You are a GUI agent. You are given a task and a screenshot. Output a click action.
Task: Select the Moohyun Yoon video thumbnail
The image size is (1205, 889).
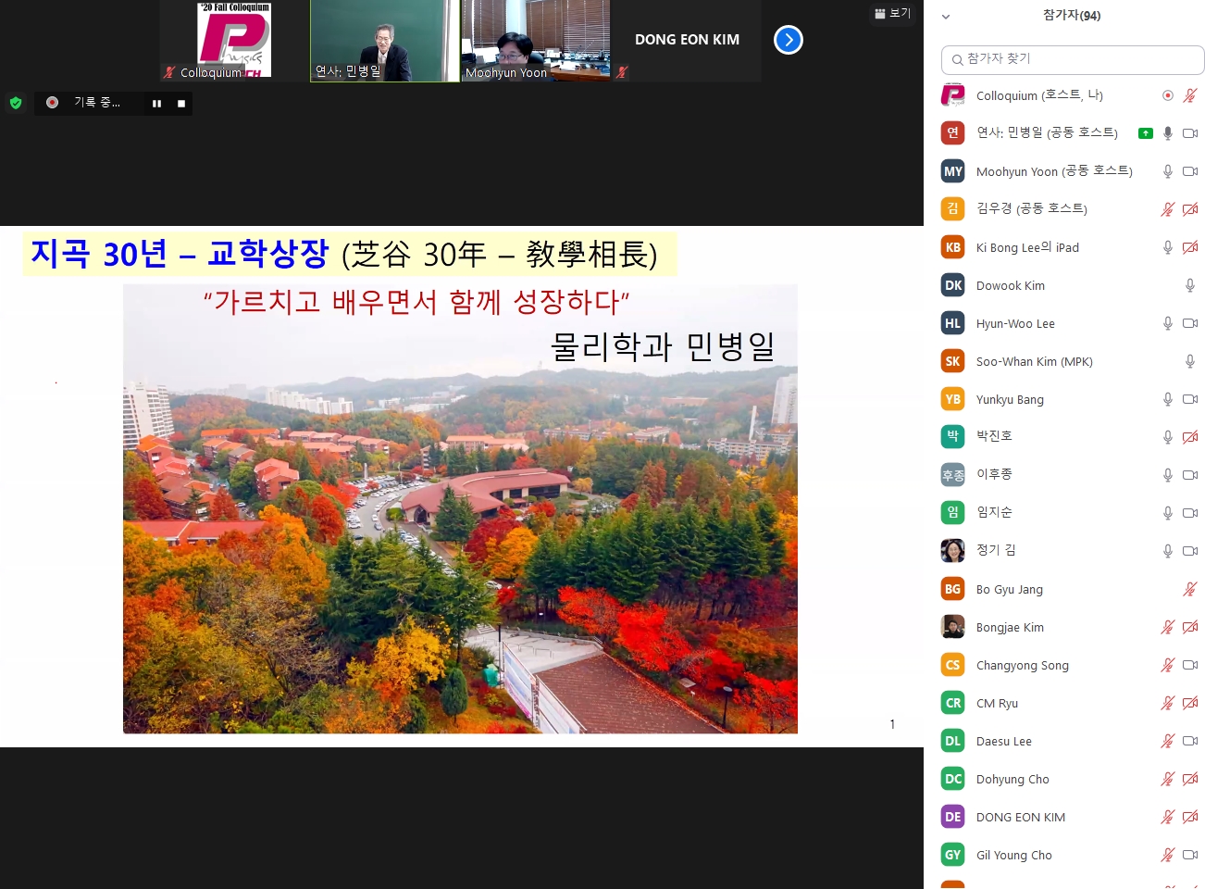tap(536, 41)
